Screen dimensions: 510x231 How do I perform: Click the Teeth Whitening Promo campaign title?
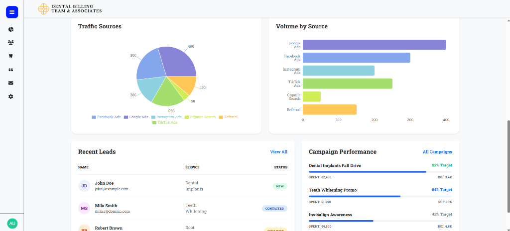click(x=332, y=190)
